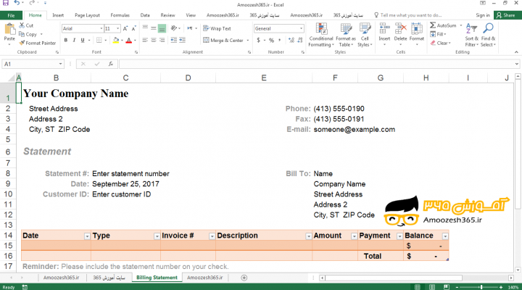Image resolution: width=522 pixels, height=290 pixels.
Task: Select the Billing Statement sheet tab
Action: pos(157,278)
